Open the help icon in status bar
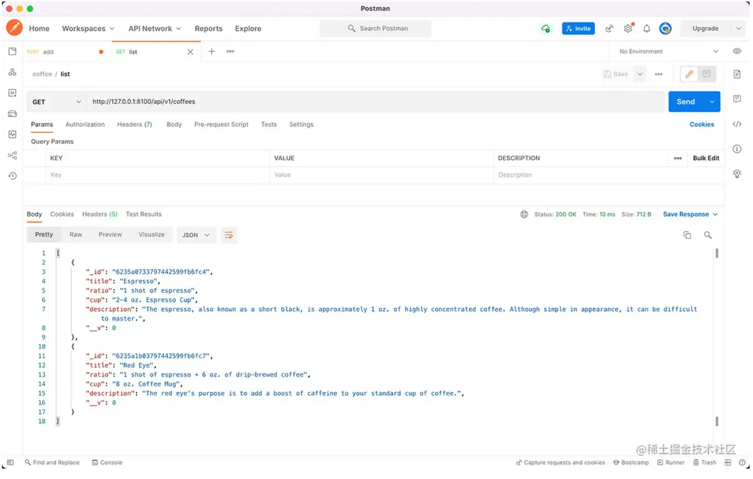Image resolution: width=753 pixels, height=479 pixels. (x=742, y=462)
